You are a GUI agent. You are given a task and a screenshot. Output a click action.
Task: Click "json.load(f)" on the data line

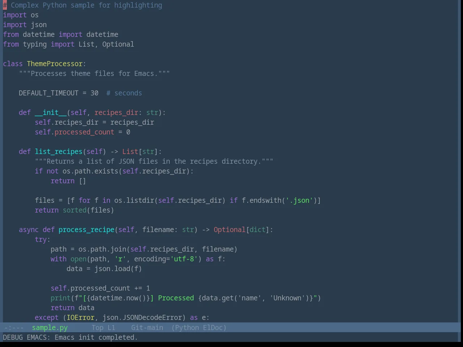[x=118, y=269]
